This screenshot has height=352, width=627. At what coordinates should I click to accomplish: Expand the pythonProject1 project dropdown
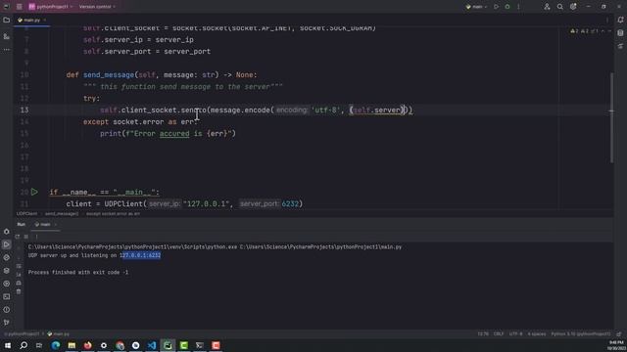point(50,7)
